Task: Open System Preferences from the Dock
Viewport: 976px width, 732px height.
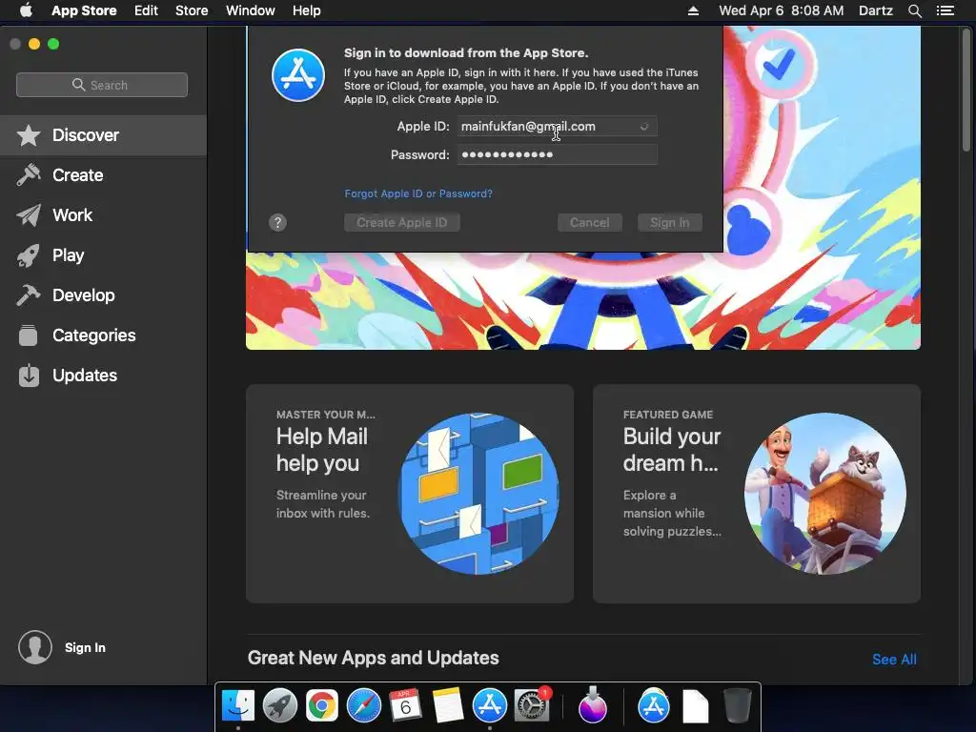Action: click(x=532, y=706)
